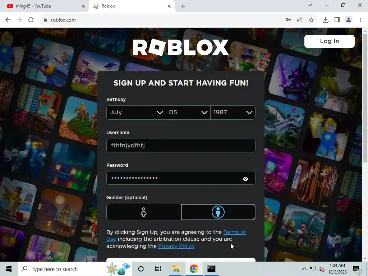Click the Cortana circle icon

pos(141,269)
